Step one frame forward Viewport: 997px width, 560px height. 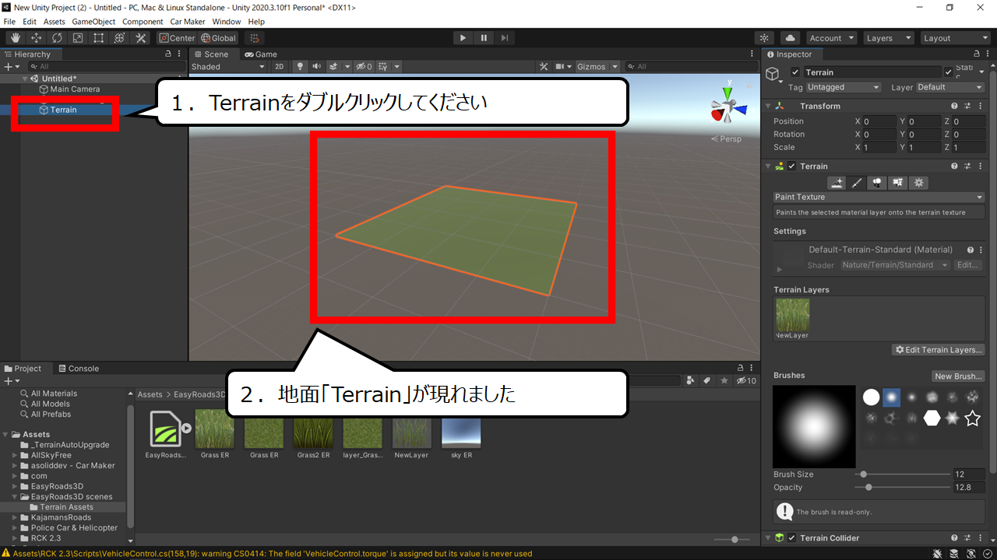pos(505,38)
